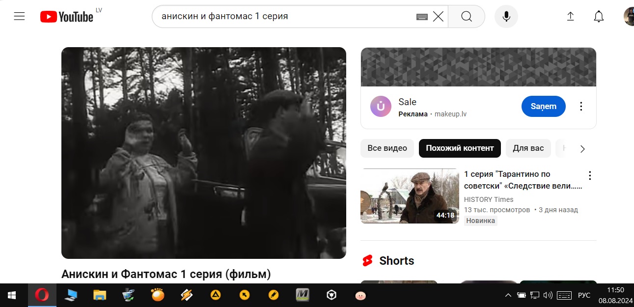Open the touch keyboard tray icon

(564, 295)
